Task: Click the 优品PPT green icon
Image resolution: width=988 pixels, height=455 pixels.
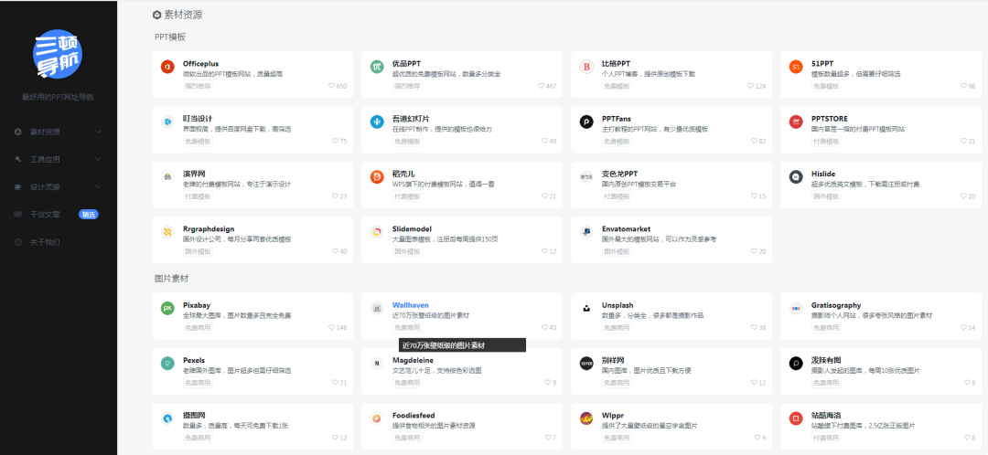Action: click(377, 68)
